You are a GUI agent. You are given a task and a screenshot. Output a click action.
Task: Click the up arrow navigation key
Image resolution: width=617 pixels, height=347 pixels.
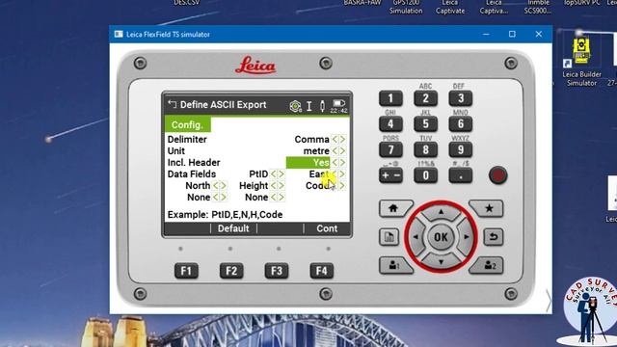[x=441, y=212]
